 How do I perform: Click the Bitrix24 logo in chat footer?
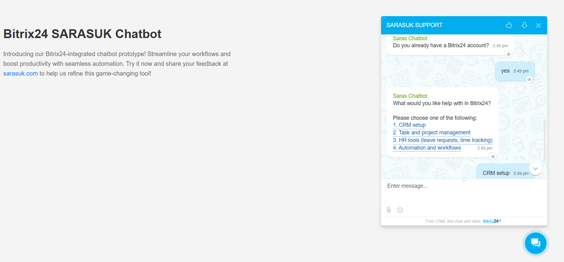pyautogui.click(x=492, y=221)
